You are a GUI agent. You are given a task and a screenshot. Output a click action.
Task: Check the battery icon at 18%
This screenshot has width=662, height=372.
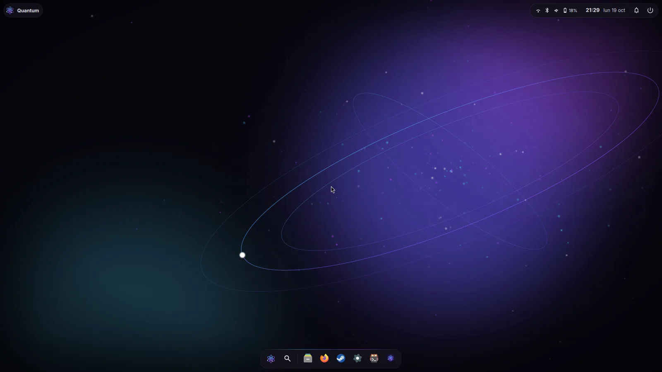[x=565, y=10]
